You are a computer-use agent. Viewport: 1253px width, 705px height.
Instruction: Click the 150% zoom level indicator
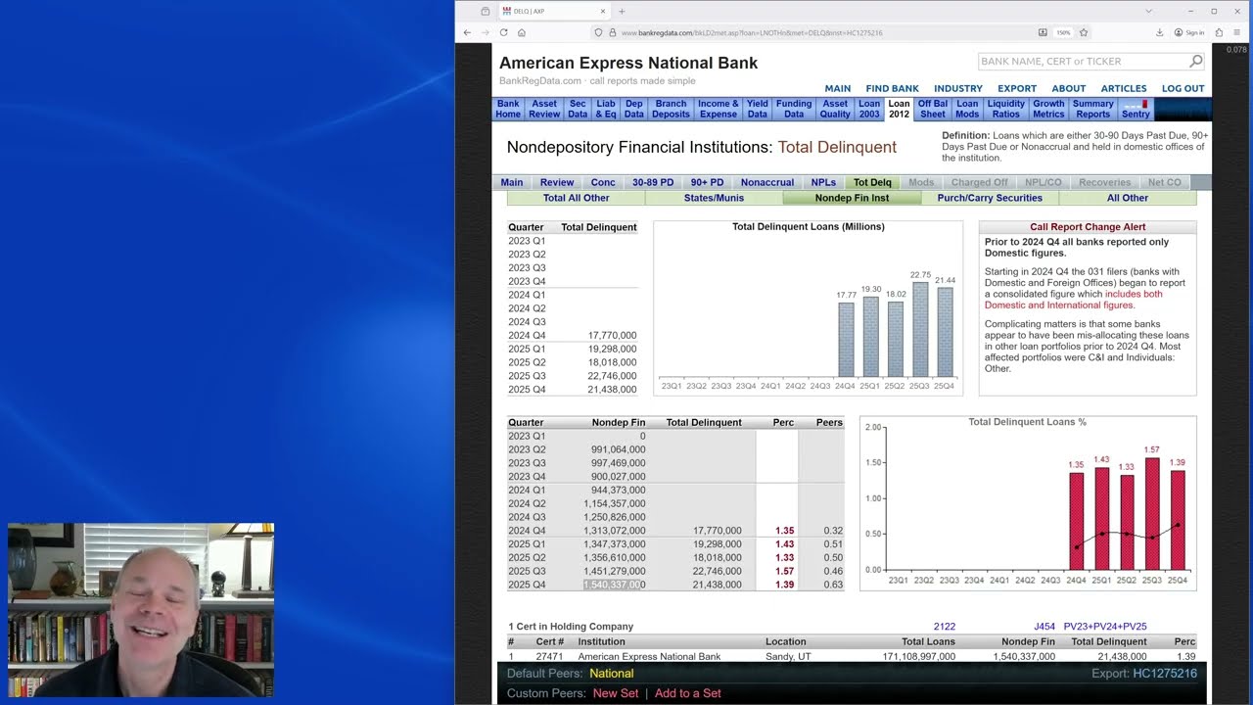pyautogui.click(x=1062, y=32)
